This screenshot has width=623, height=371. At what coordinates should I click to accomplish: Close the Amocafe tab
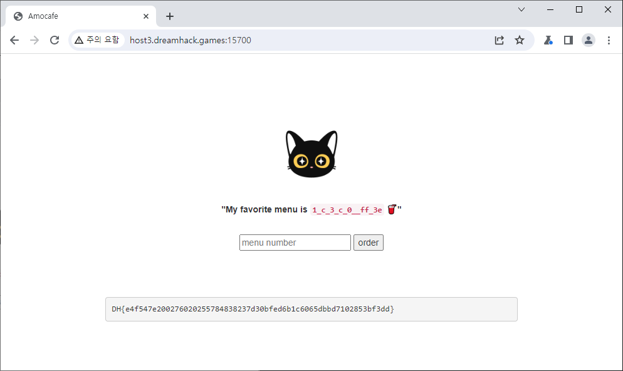click(145, 16)
